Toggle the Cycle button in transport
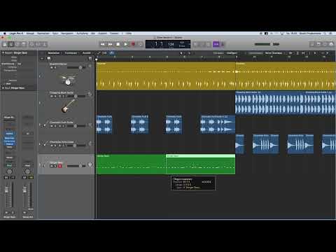 pos(141,44)
